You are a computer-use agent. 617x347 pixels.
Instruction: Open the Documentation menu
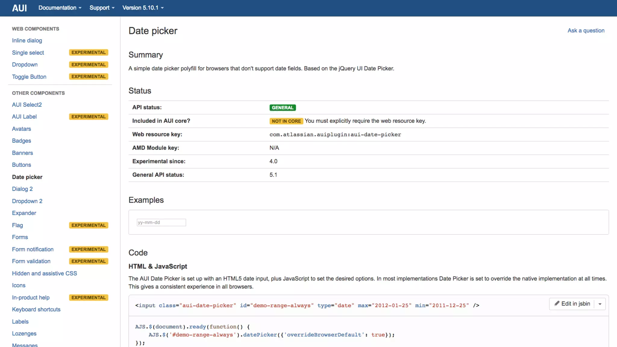click(x=60, y=8)
